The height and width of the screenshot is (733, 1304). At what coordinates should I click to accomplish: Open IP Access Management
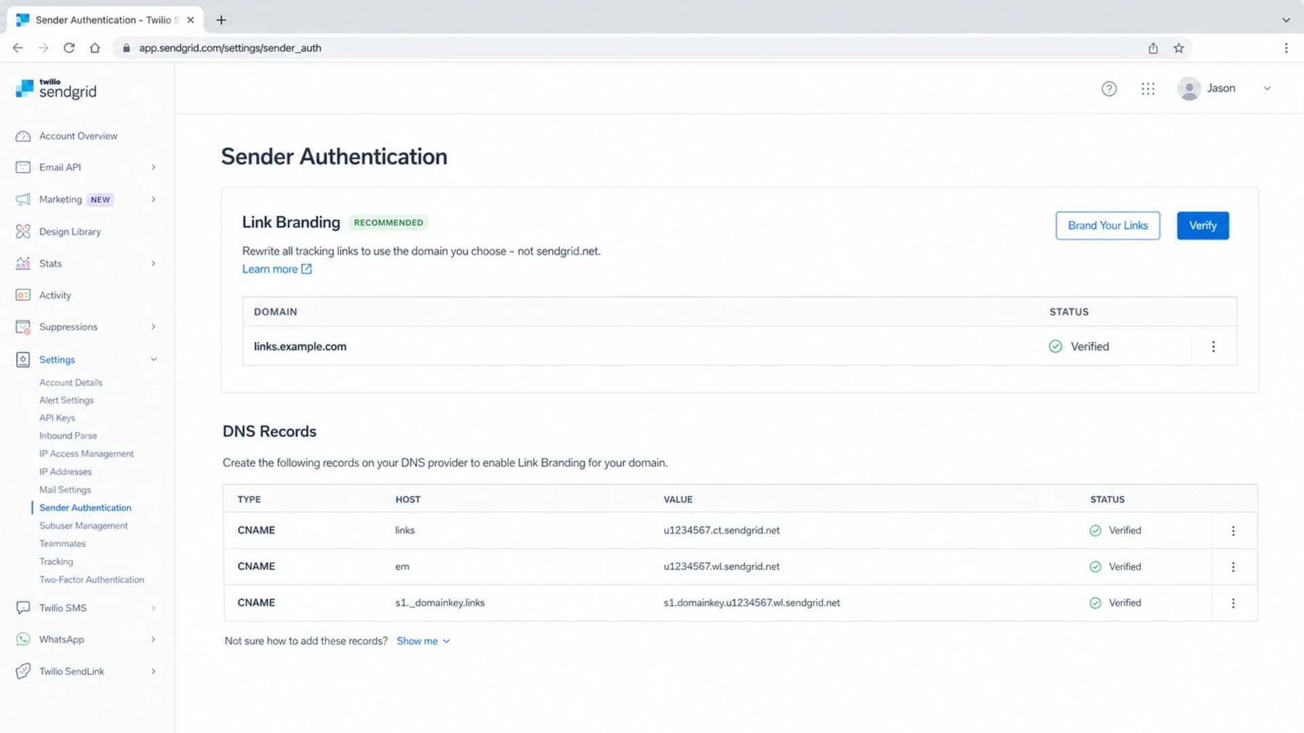[86, 454]
